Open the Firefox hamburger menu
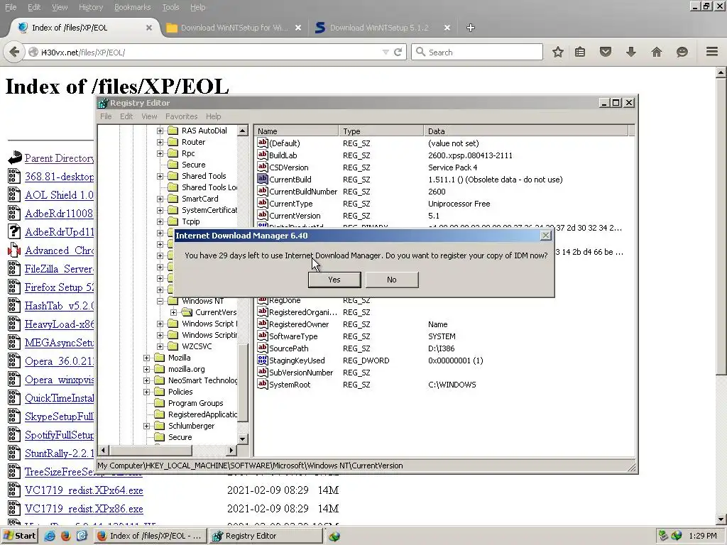The height and width of the screenshot is (545, 727). click(712, 51)
